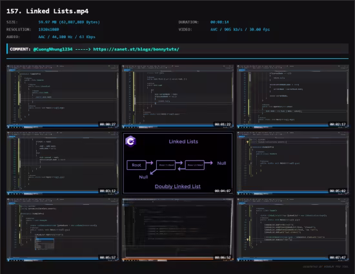This screenshot has height=274, width=355.
Task: Open the thumbnail timestamped 00:03:12
Action: [x=63, y=163]
